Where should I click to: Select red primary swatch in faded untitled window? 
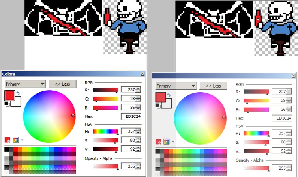tap(160, 97)
